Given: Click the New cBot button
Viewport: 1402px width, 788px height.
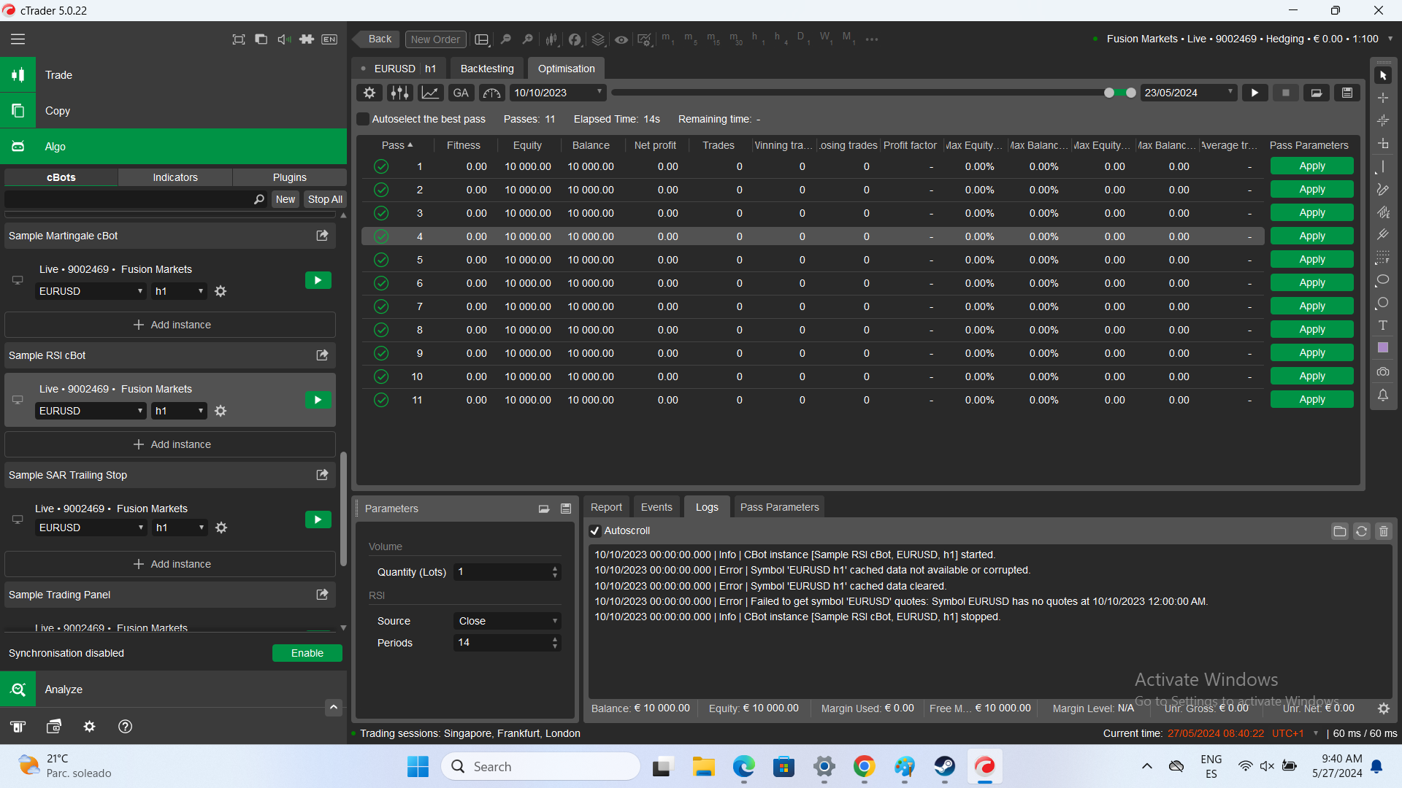Looking at the screenshot, I should coord(286,199).
